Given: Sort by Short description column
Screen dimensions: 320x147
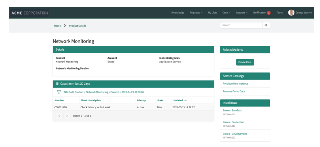Looking at the screenshot, I should tap(91, 100).
